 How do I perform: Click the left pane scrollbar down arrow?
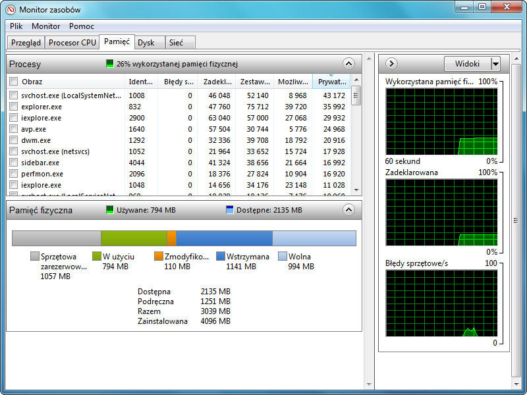(x=369, y=384)
